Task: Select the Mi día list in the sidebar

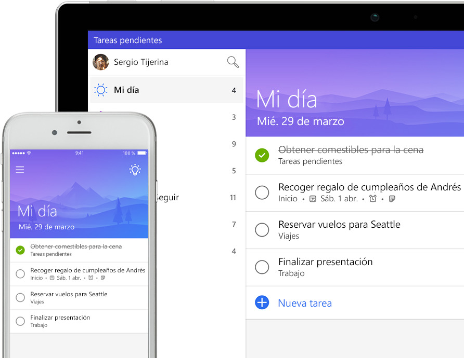Action: point(125,89)
